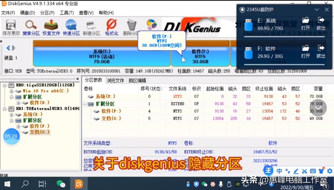Switch to the 浏览文件 tab

[x=115, y=80]
